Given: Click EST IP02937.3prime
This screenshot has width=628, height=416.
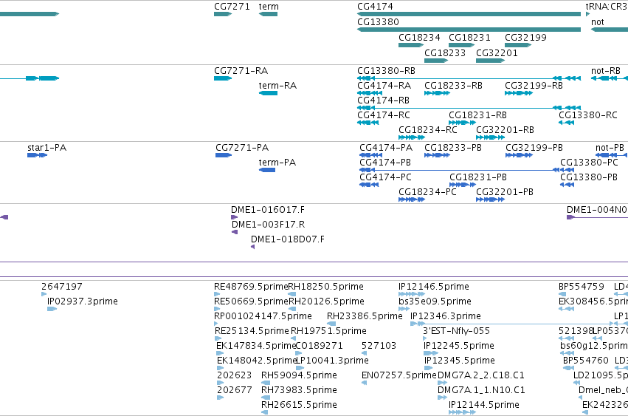Looking at the screenshot, I should pos(52,309).
